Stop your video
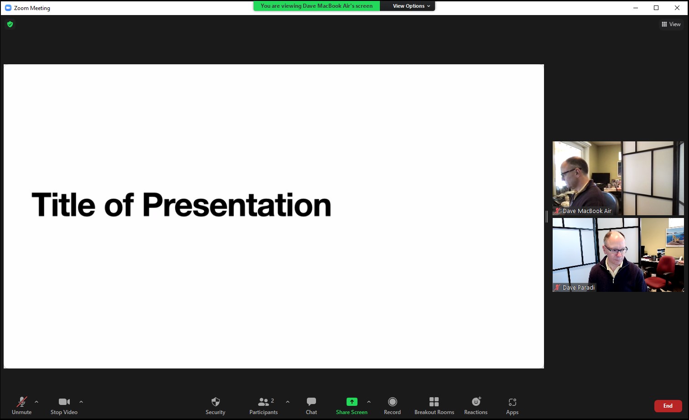Image resolution: width=689 pixels, height=420 pixels. point(64,405)
